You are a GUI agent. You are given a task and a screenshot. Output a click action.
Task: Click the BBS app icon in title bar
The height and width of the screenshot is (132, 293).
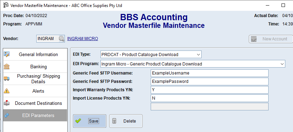click(6, 5)
